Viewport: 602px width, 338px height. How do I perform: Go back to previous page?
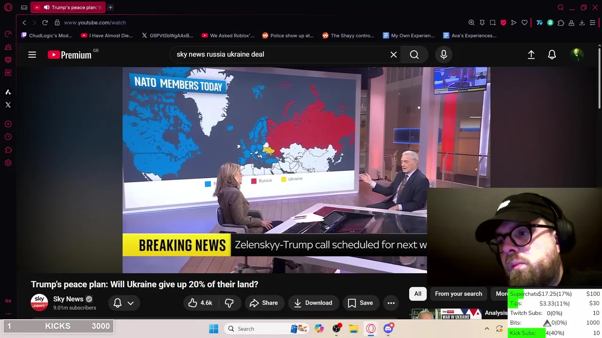click(24, 23)
